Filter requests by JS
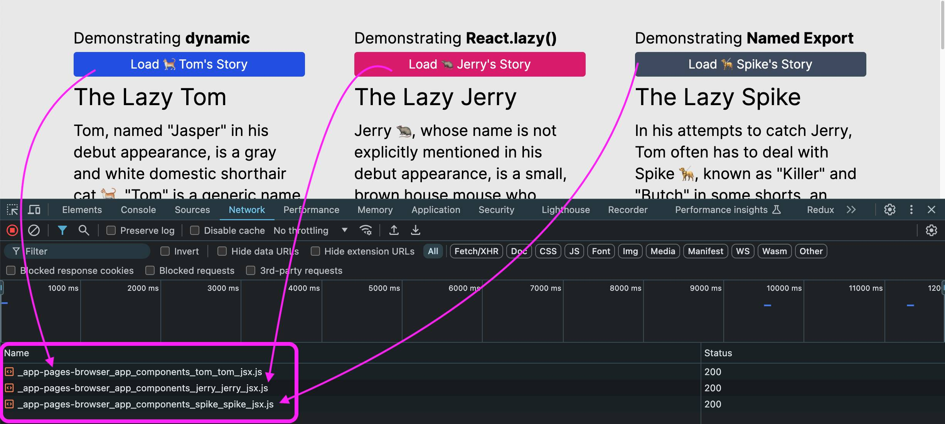Viewport: 945px width, 424px height. coord(574,251)
